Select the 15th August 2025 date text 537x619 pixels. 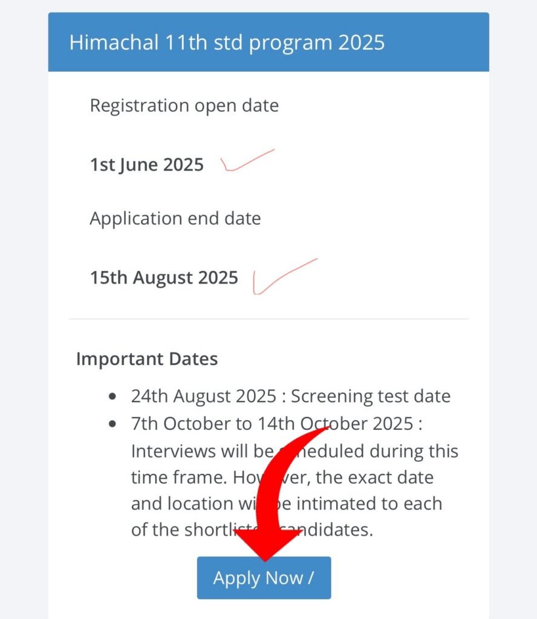(x=164, y=278)
